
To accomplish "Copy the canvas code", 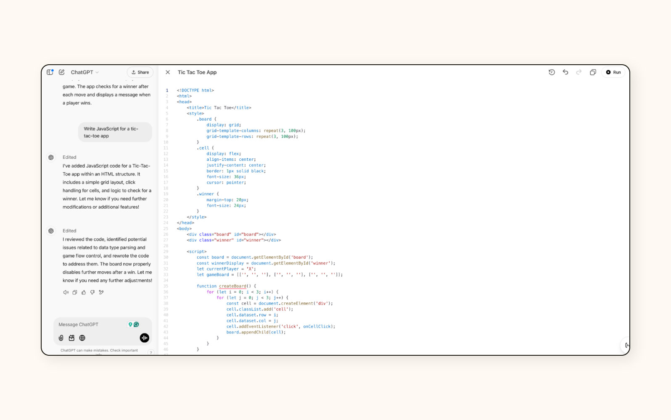I will [x=593, y=72].
